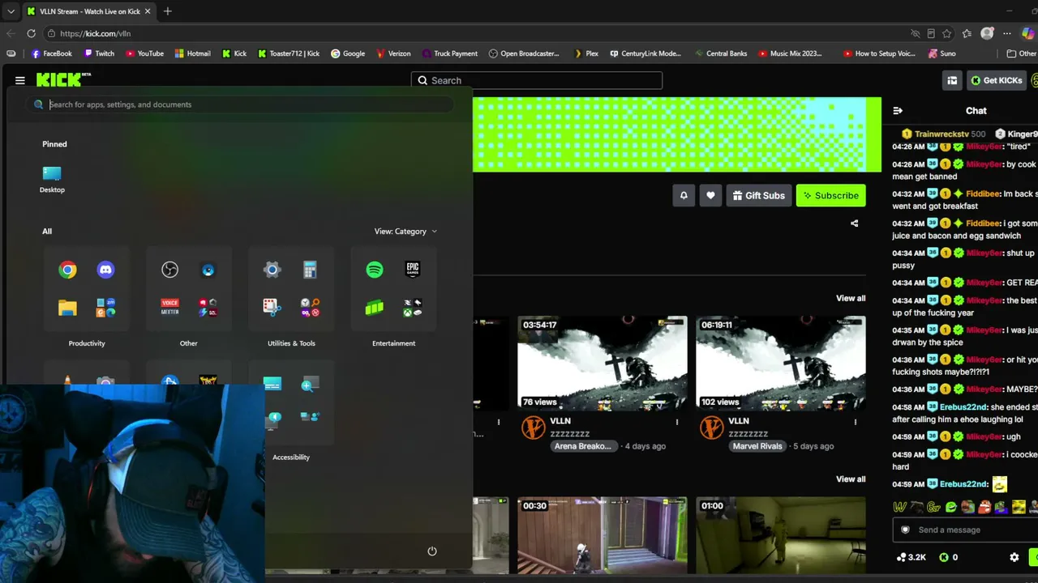Open options for Marvel Rivals video
The width and height of the screenshot is (1038, 583).
coord(856,422)
